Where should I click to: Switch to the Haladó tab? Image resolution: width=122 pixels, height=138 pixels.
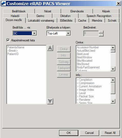(15, 16)
